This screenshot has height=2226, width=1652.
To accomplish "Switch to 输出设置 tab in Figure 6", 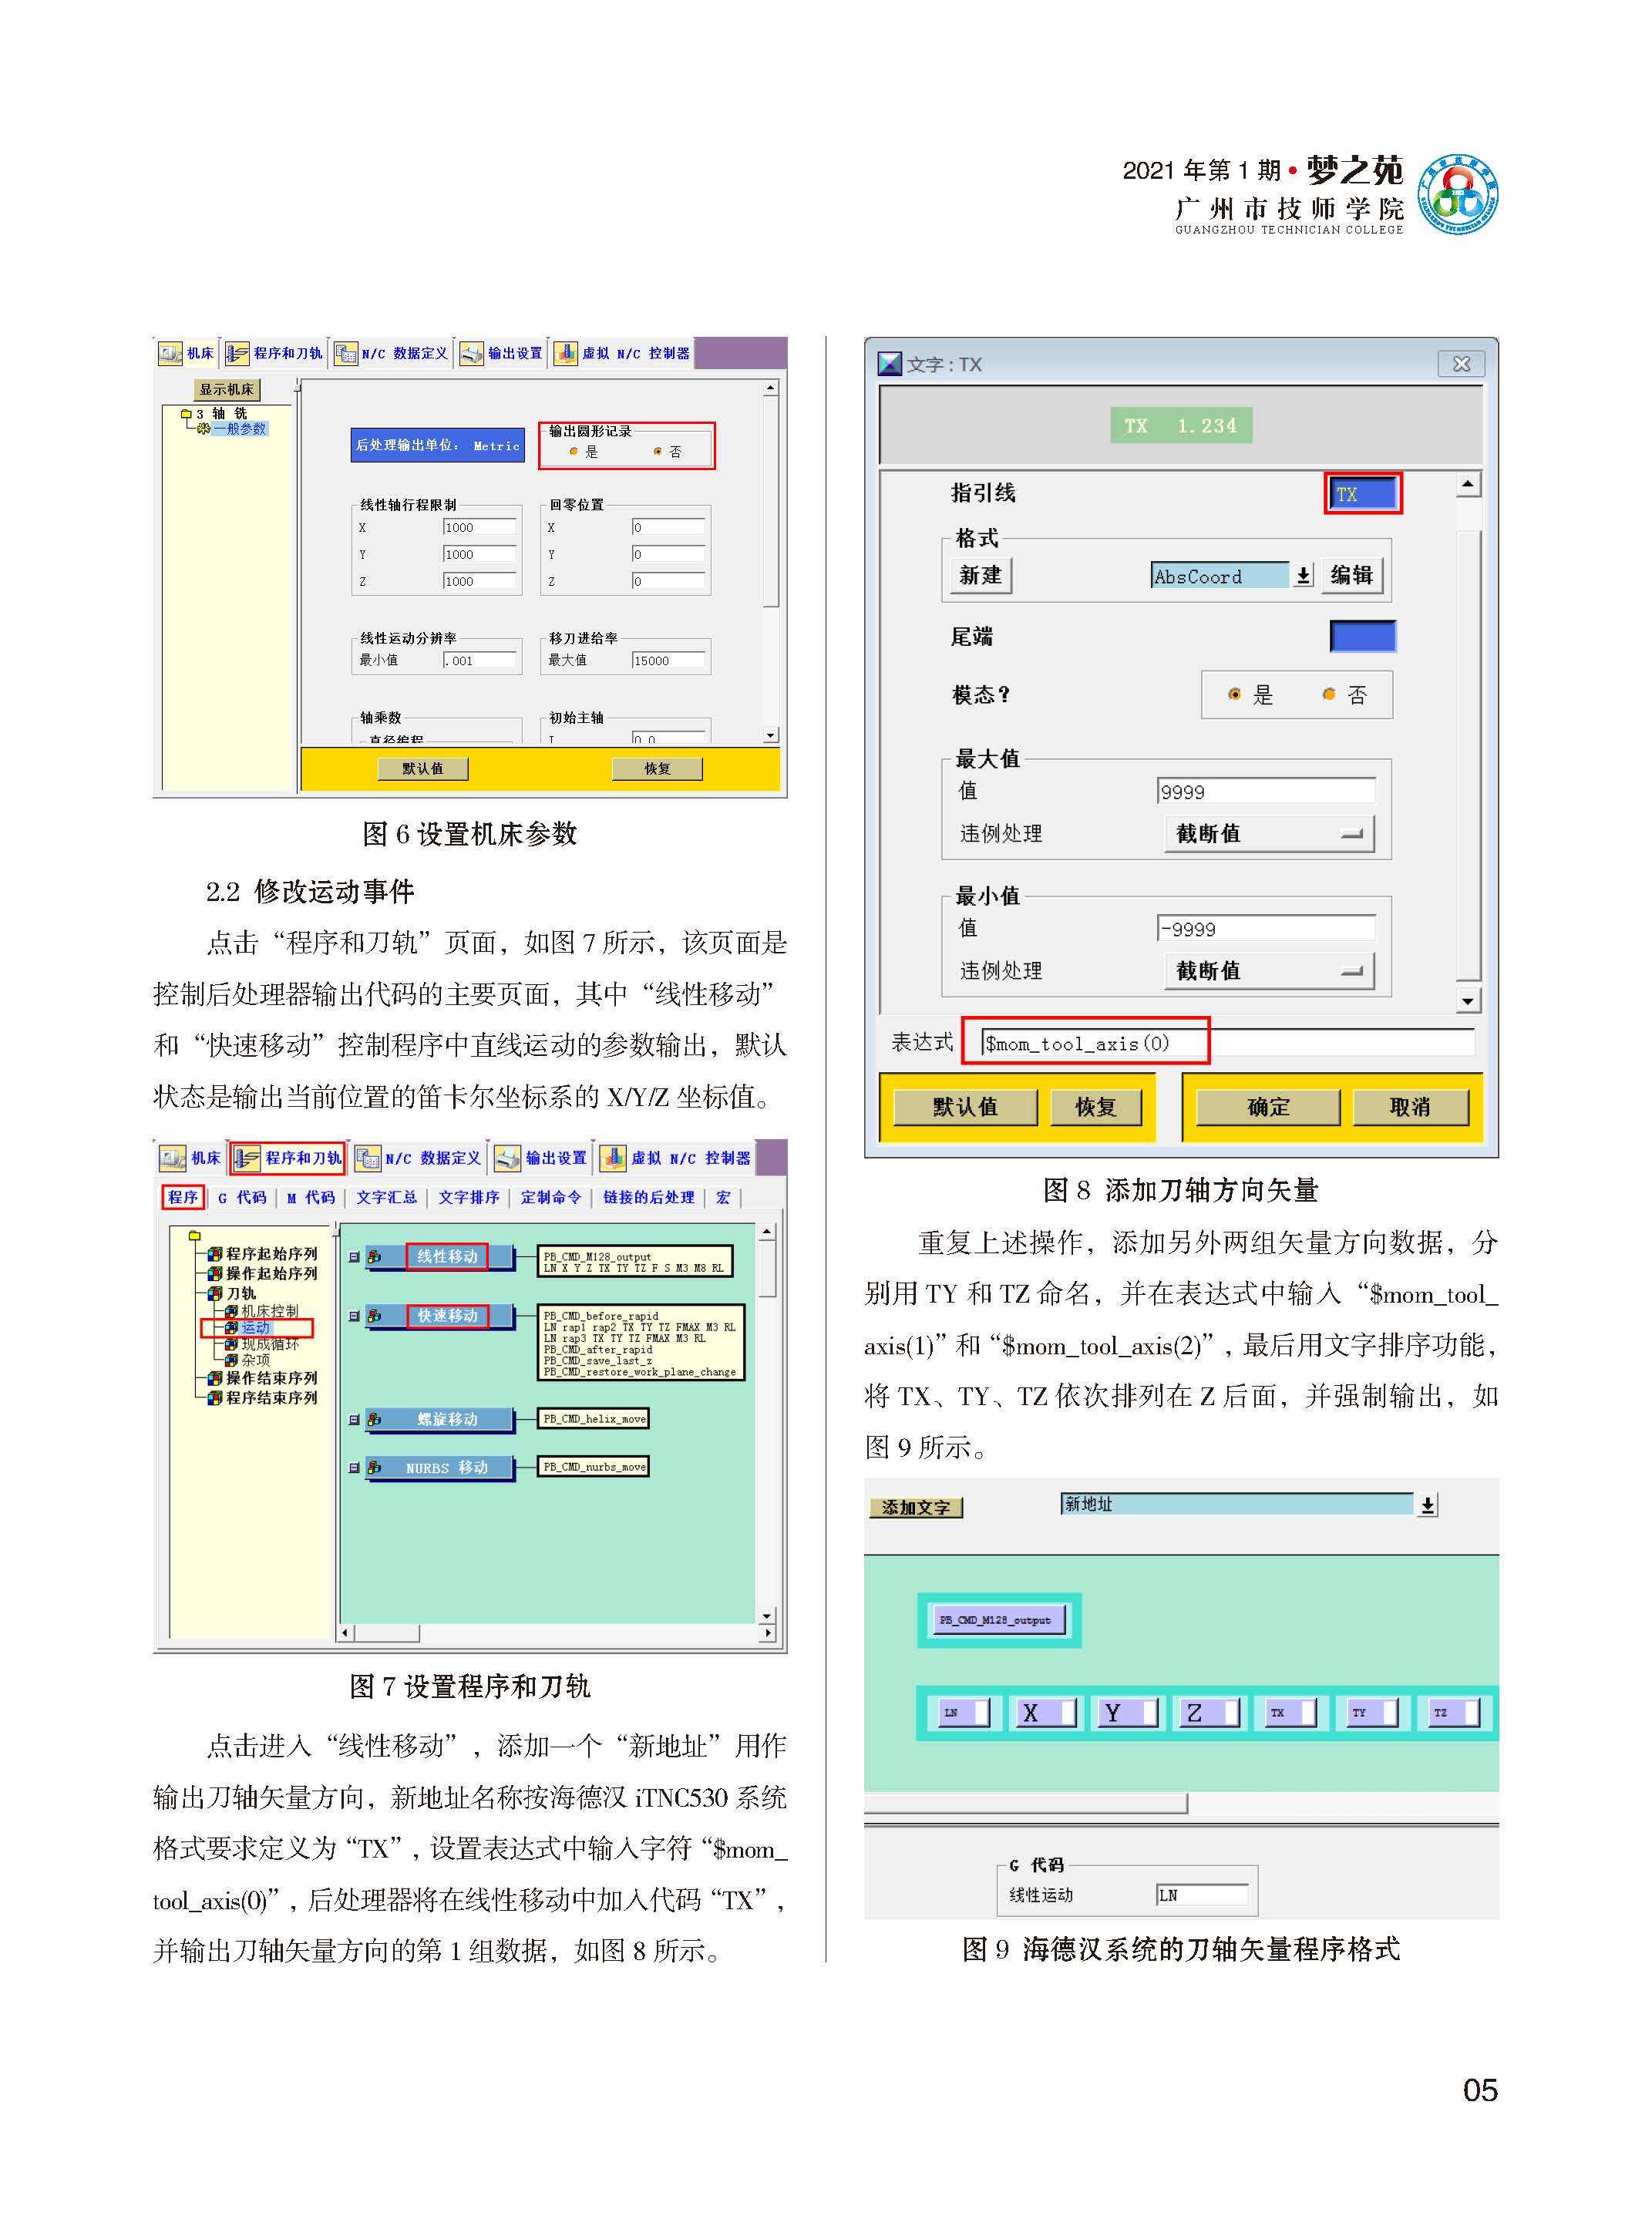I will [501, 353].
